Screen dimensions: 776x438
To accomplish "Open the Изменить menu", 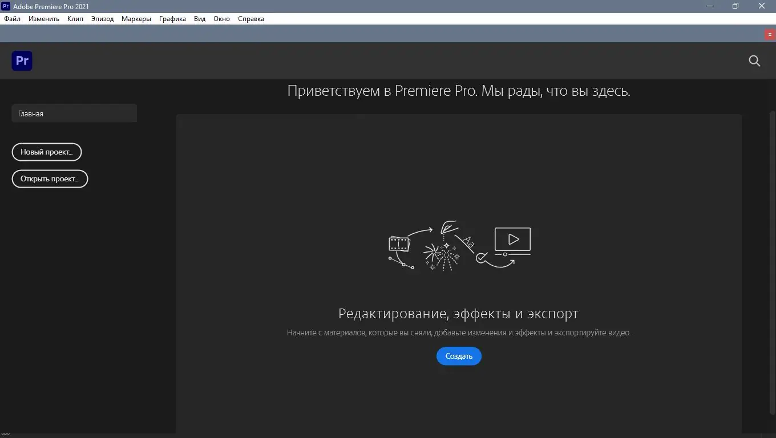I will (43, 18).
